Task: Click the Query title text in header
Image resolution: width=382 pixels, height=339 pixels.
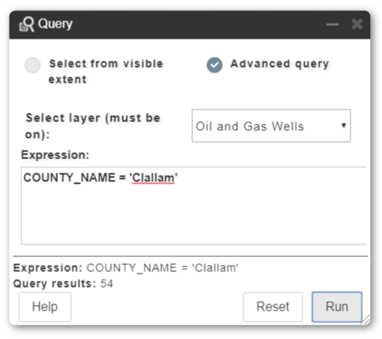Action: (x=55, y=24)
